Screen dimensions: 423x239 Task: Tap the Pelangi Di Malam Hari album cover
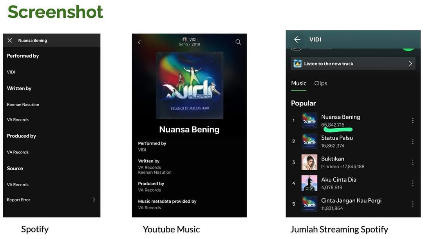click(x=190, y=85)
